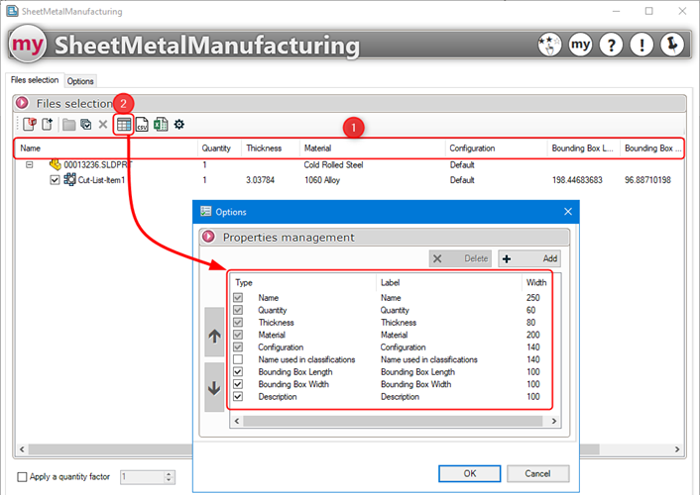Click the Width value 250 for Name
Image resolution: width=700 pixels, height=495 pixels.
533,297
